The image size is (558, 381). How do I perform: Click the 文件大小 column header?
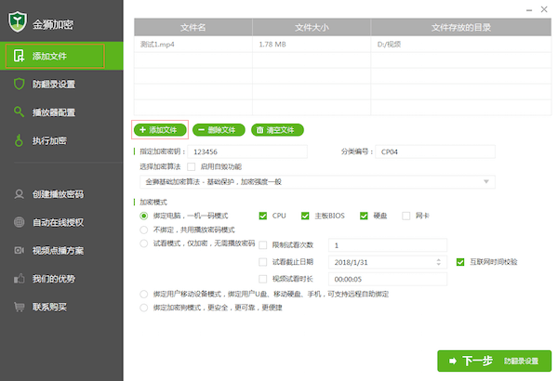pyautogui.click(x=312, y=27)
